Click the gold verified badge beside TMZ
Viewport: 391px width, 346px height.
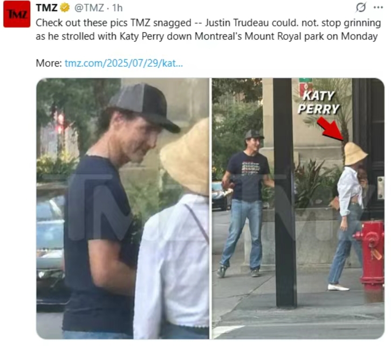pos(65,8)
